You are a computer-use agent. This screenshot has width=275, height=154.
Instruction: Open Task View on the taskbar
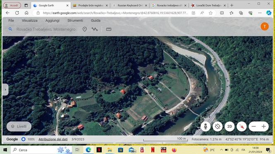coord(77,150)
